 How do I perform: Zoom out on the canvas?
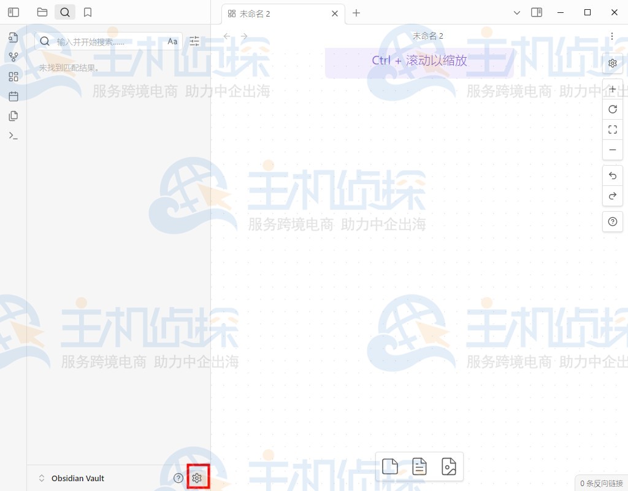pos(612,150)
